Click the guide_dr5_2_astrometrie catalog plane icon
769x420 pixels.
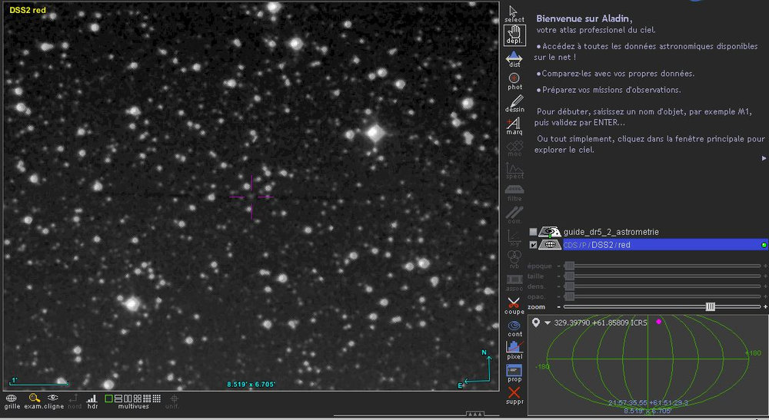pos(550,232)
